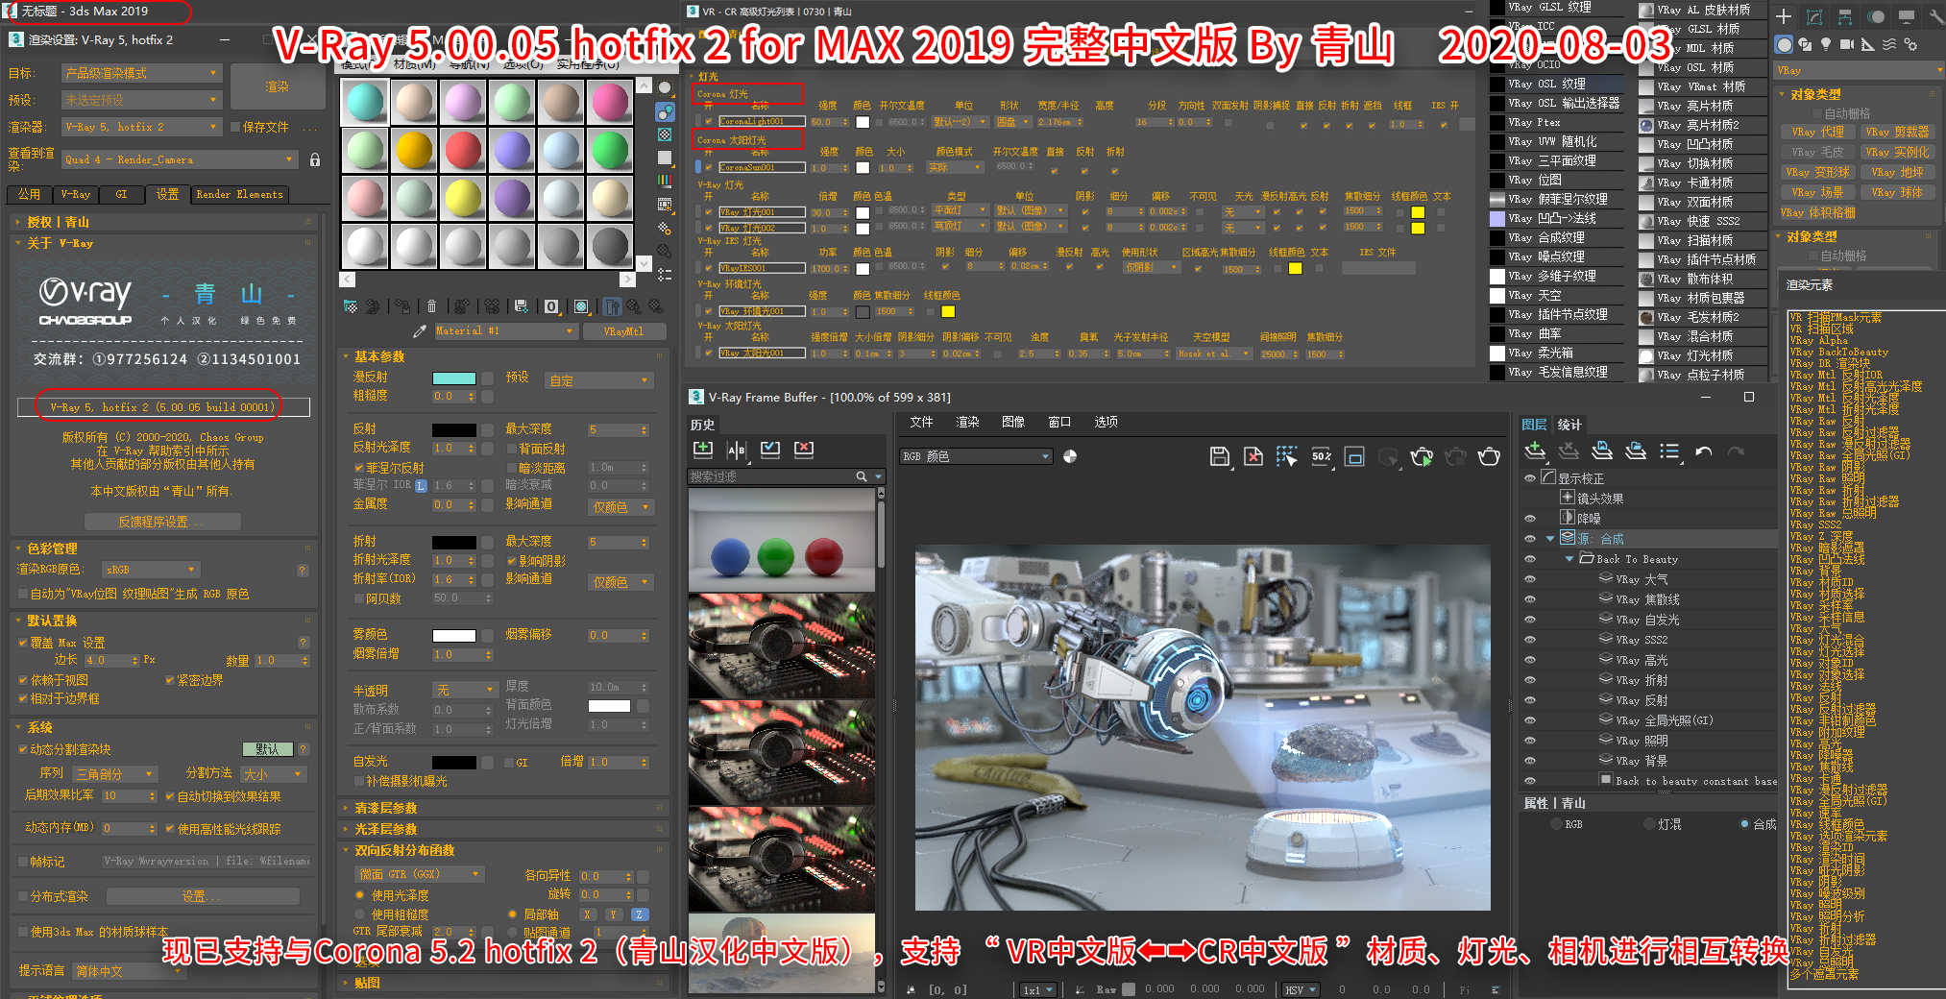Click the VRayMtl material type button
This screenshot has height=999, width=1946.
[x=623, y=331]
